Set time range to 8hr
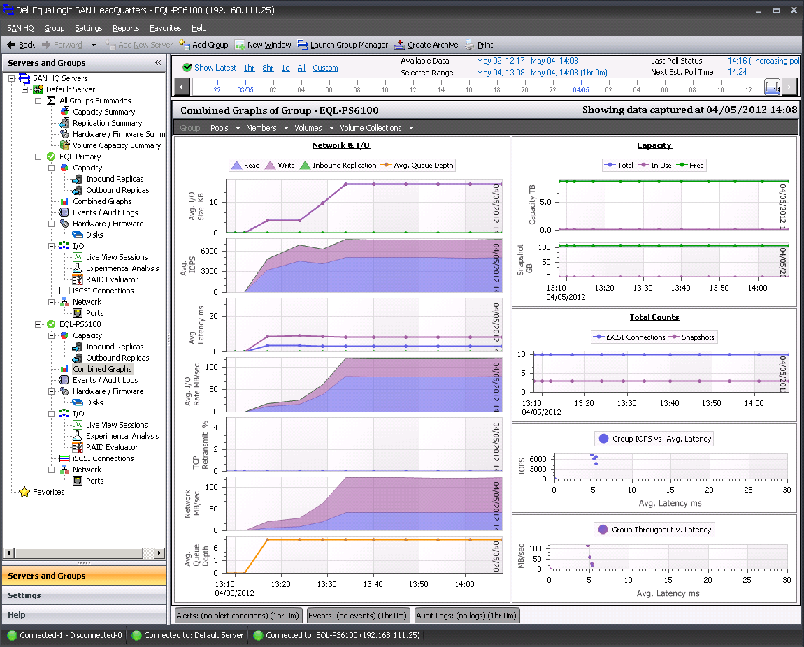The image size is (804, 647). pyautogui.click(x=268, y=68)
